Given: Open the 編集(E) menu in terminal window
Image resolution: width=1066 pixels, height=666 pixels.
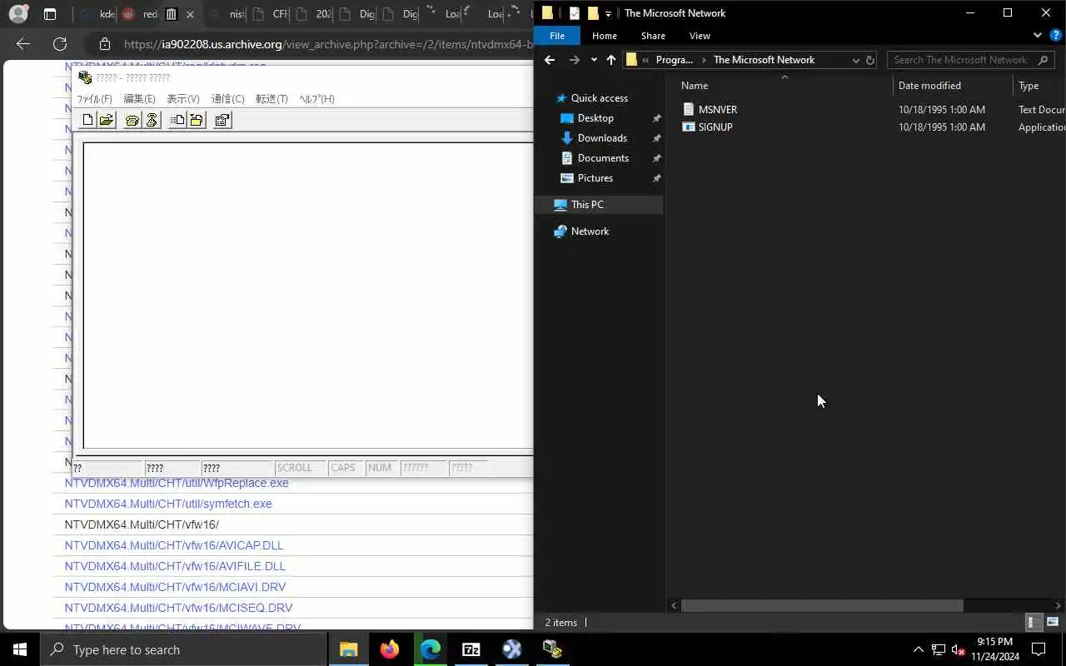Looking at the screenshot, I should [139, 98].
